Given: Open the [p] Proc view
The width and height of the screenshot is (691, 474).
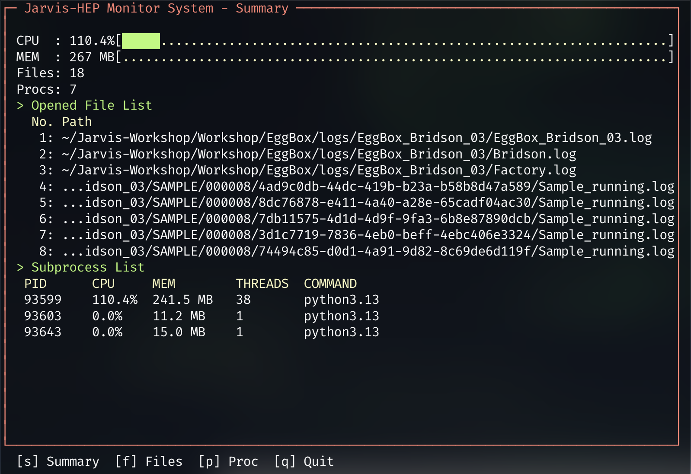Looking at the screenshot, I should click(228, 461).
